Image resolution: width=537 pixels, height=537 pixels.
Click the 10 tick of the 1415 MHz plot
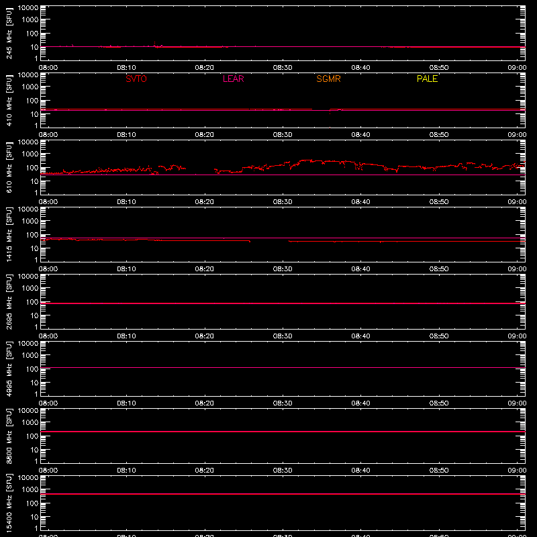(x=35, y=248)
